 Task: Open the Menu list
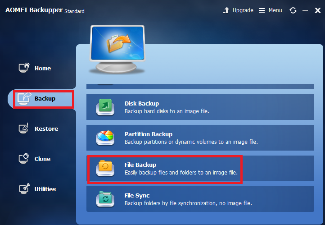(271, 10)
